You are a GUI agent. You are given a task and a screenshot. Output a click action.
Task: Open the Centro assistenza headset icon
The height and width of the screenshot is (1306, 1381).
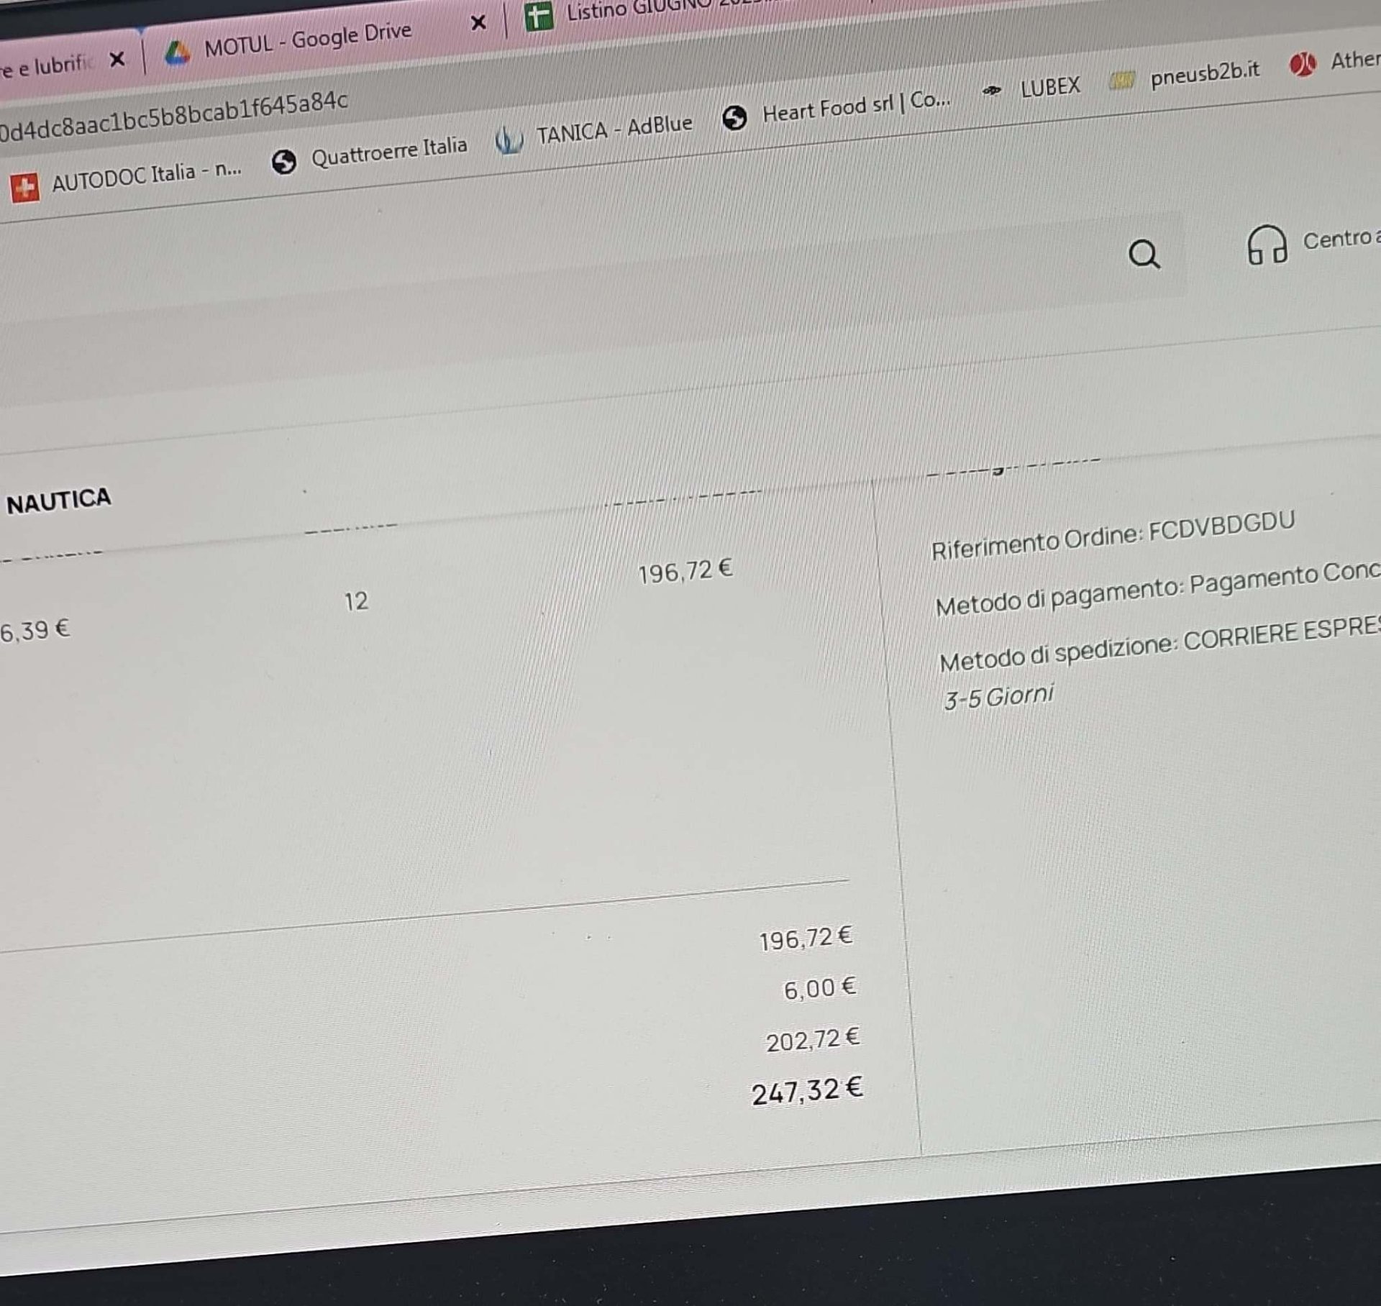click(x=1267, y=245)
